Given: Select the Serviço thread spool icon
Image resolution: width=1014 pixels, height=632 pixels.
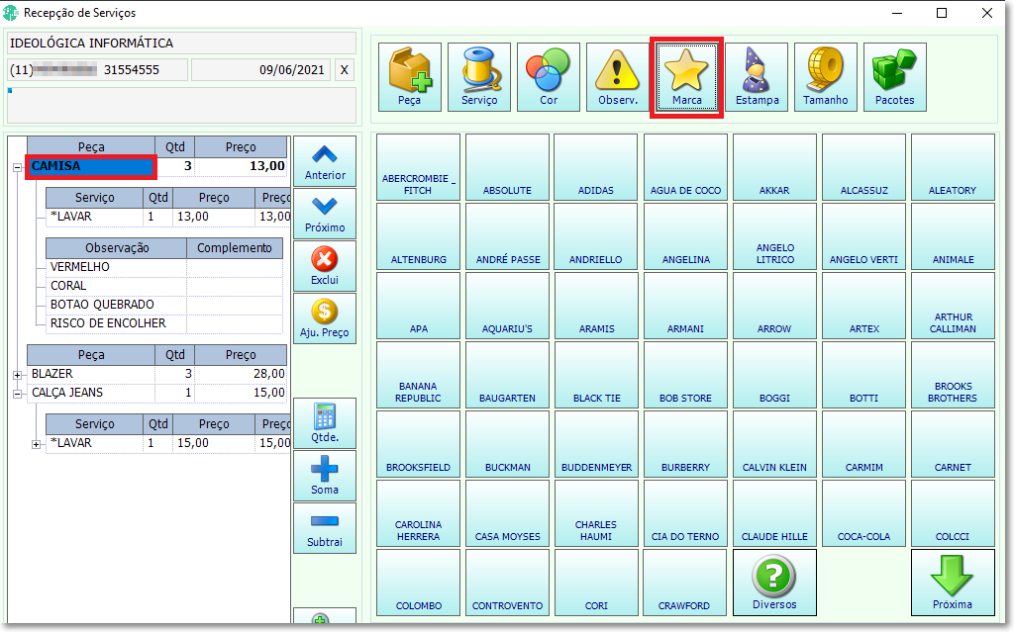Looking at the screenshot, I should pos(479,77).
